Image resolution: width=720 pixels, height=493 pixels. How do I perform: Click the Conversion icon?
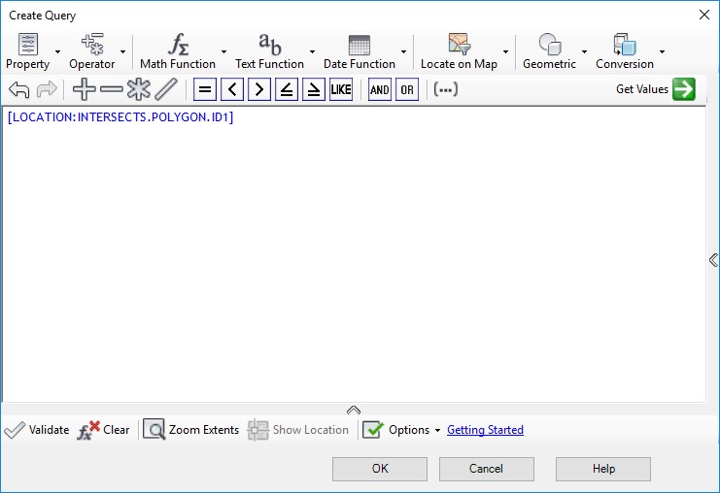[625, 44]
